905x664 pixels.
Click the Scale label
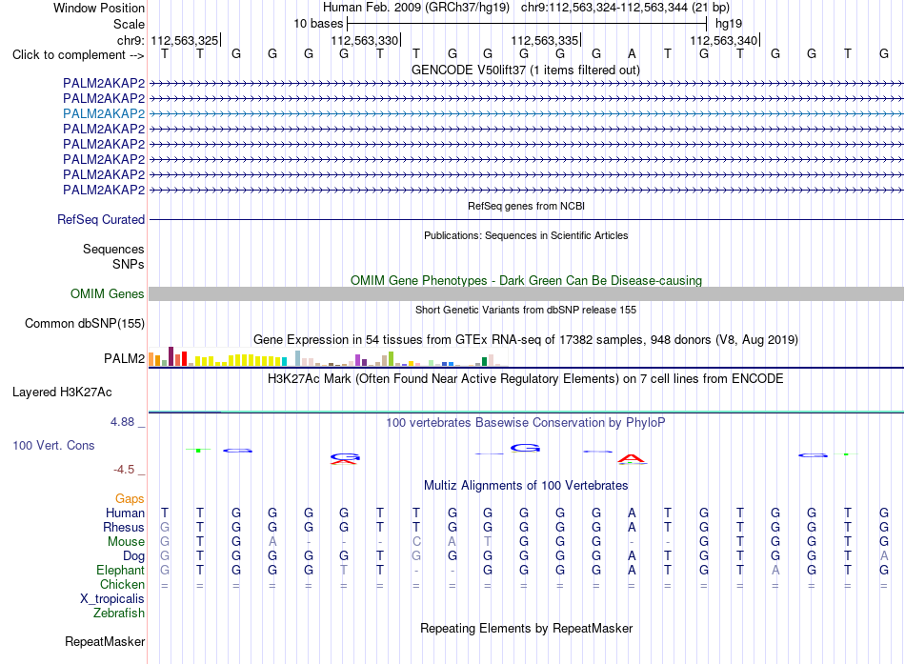(x=130, y=24)
